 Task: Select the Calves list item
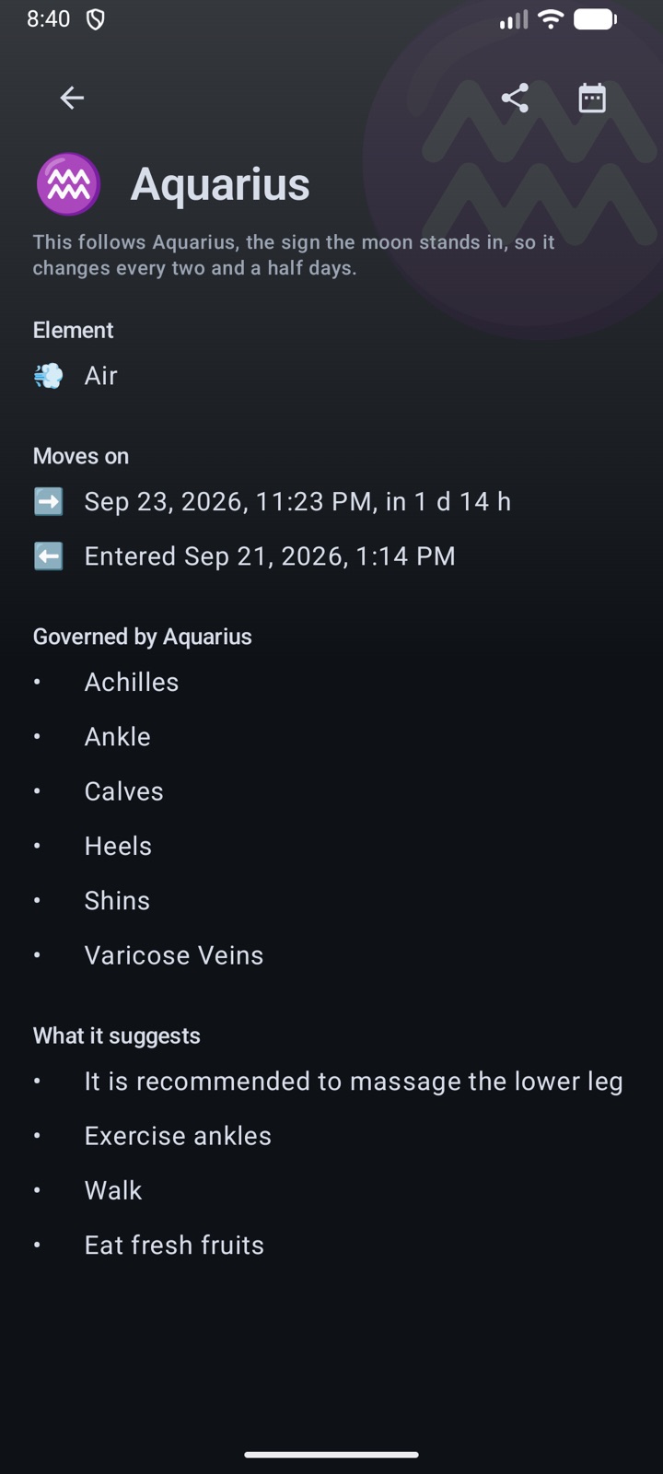point(124,791)
